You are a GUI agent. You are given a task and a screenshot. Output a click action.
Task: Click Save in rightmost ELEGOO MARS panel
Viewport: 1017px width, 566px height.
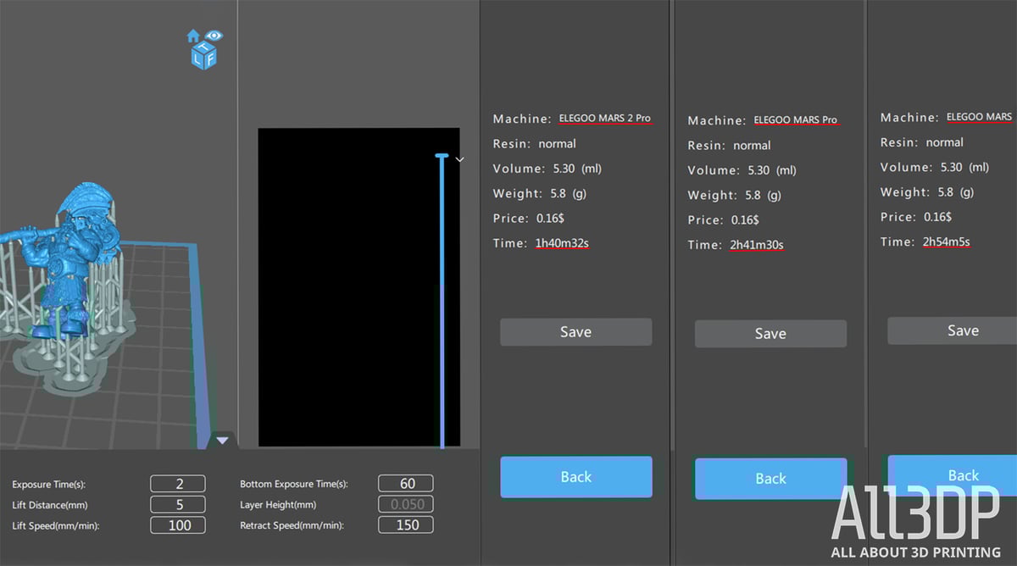[953, 330]
